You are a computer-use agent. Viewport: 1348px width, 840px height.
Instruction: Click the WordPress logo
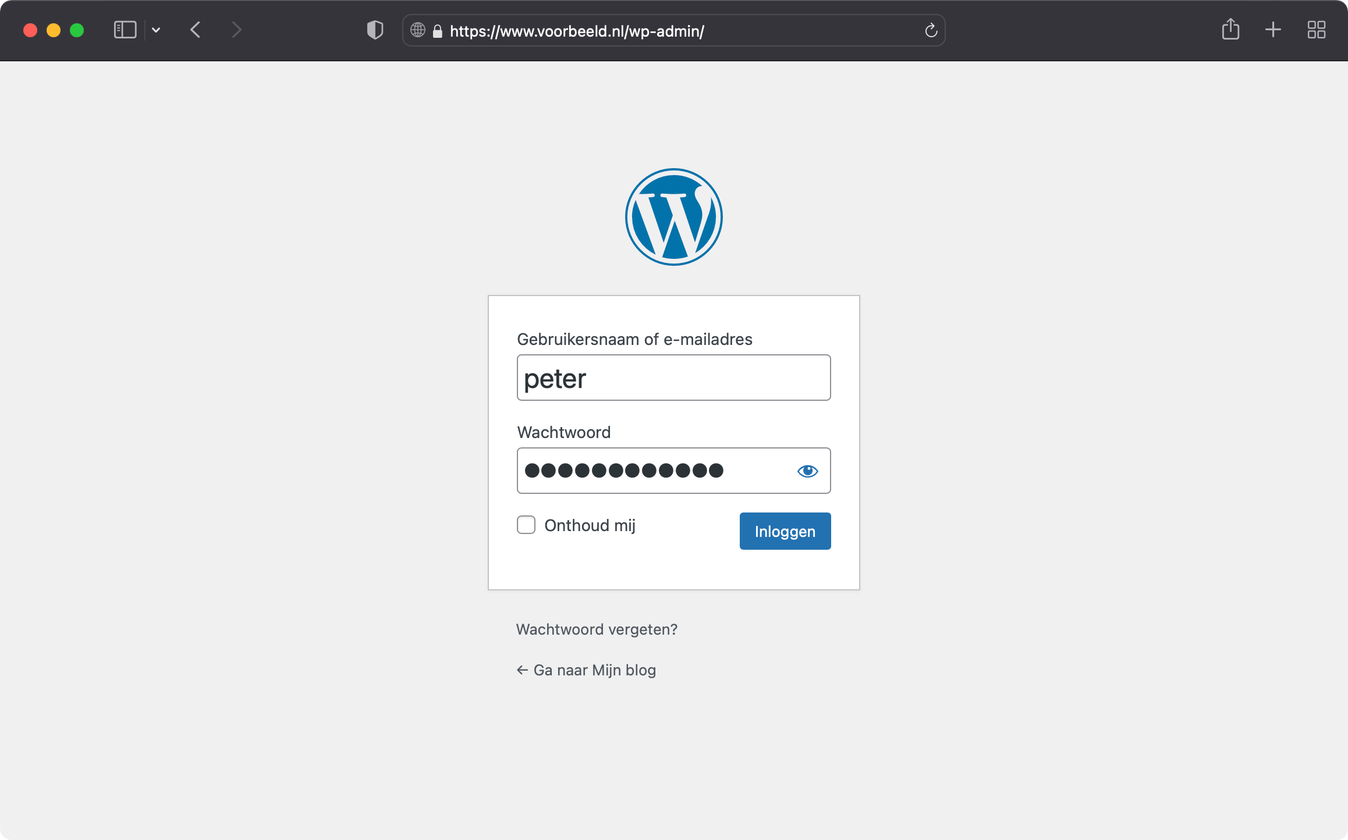[674, 217]
